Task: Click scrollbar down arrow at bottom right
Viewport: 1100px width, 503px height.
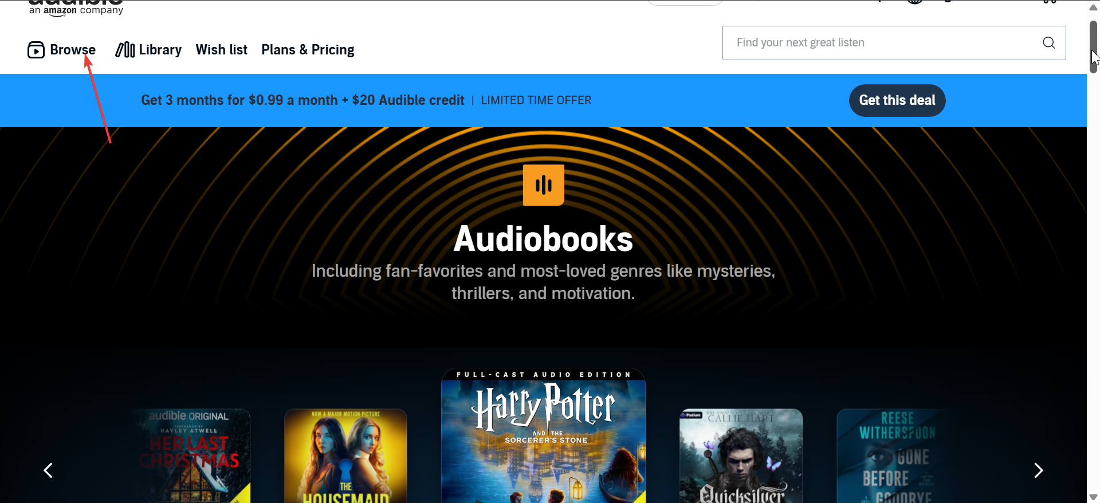Action: tap(1093, 497)
